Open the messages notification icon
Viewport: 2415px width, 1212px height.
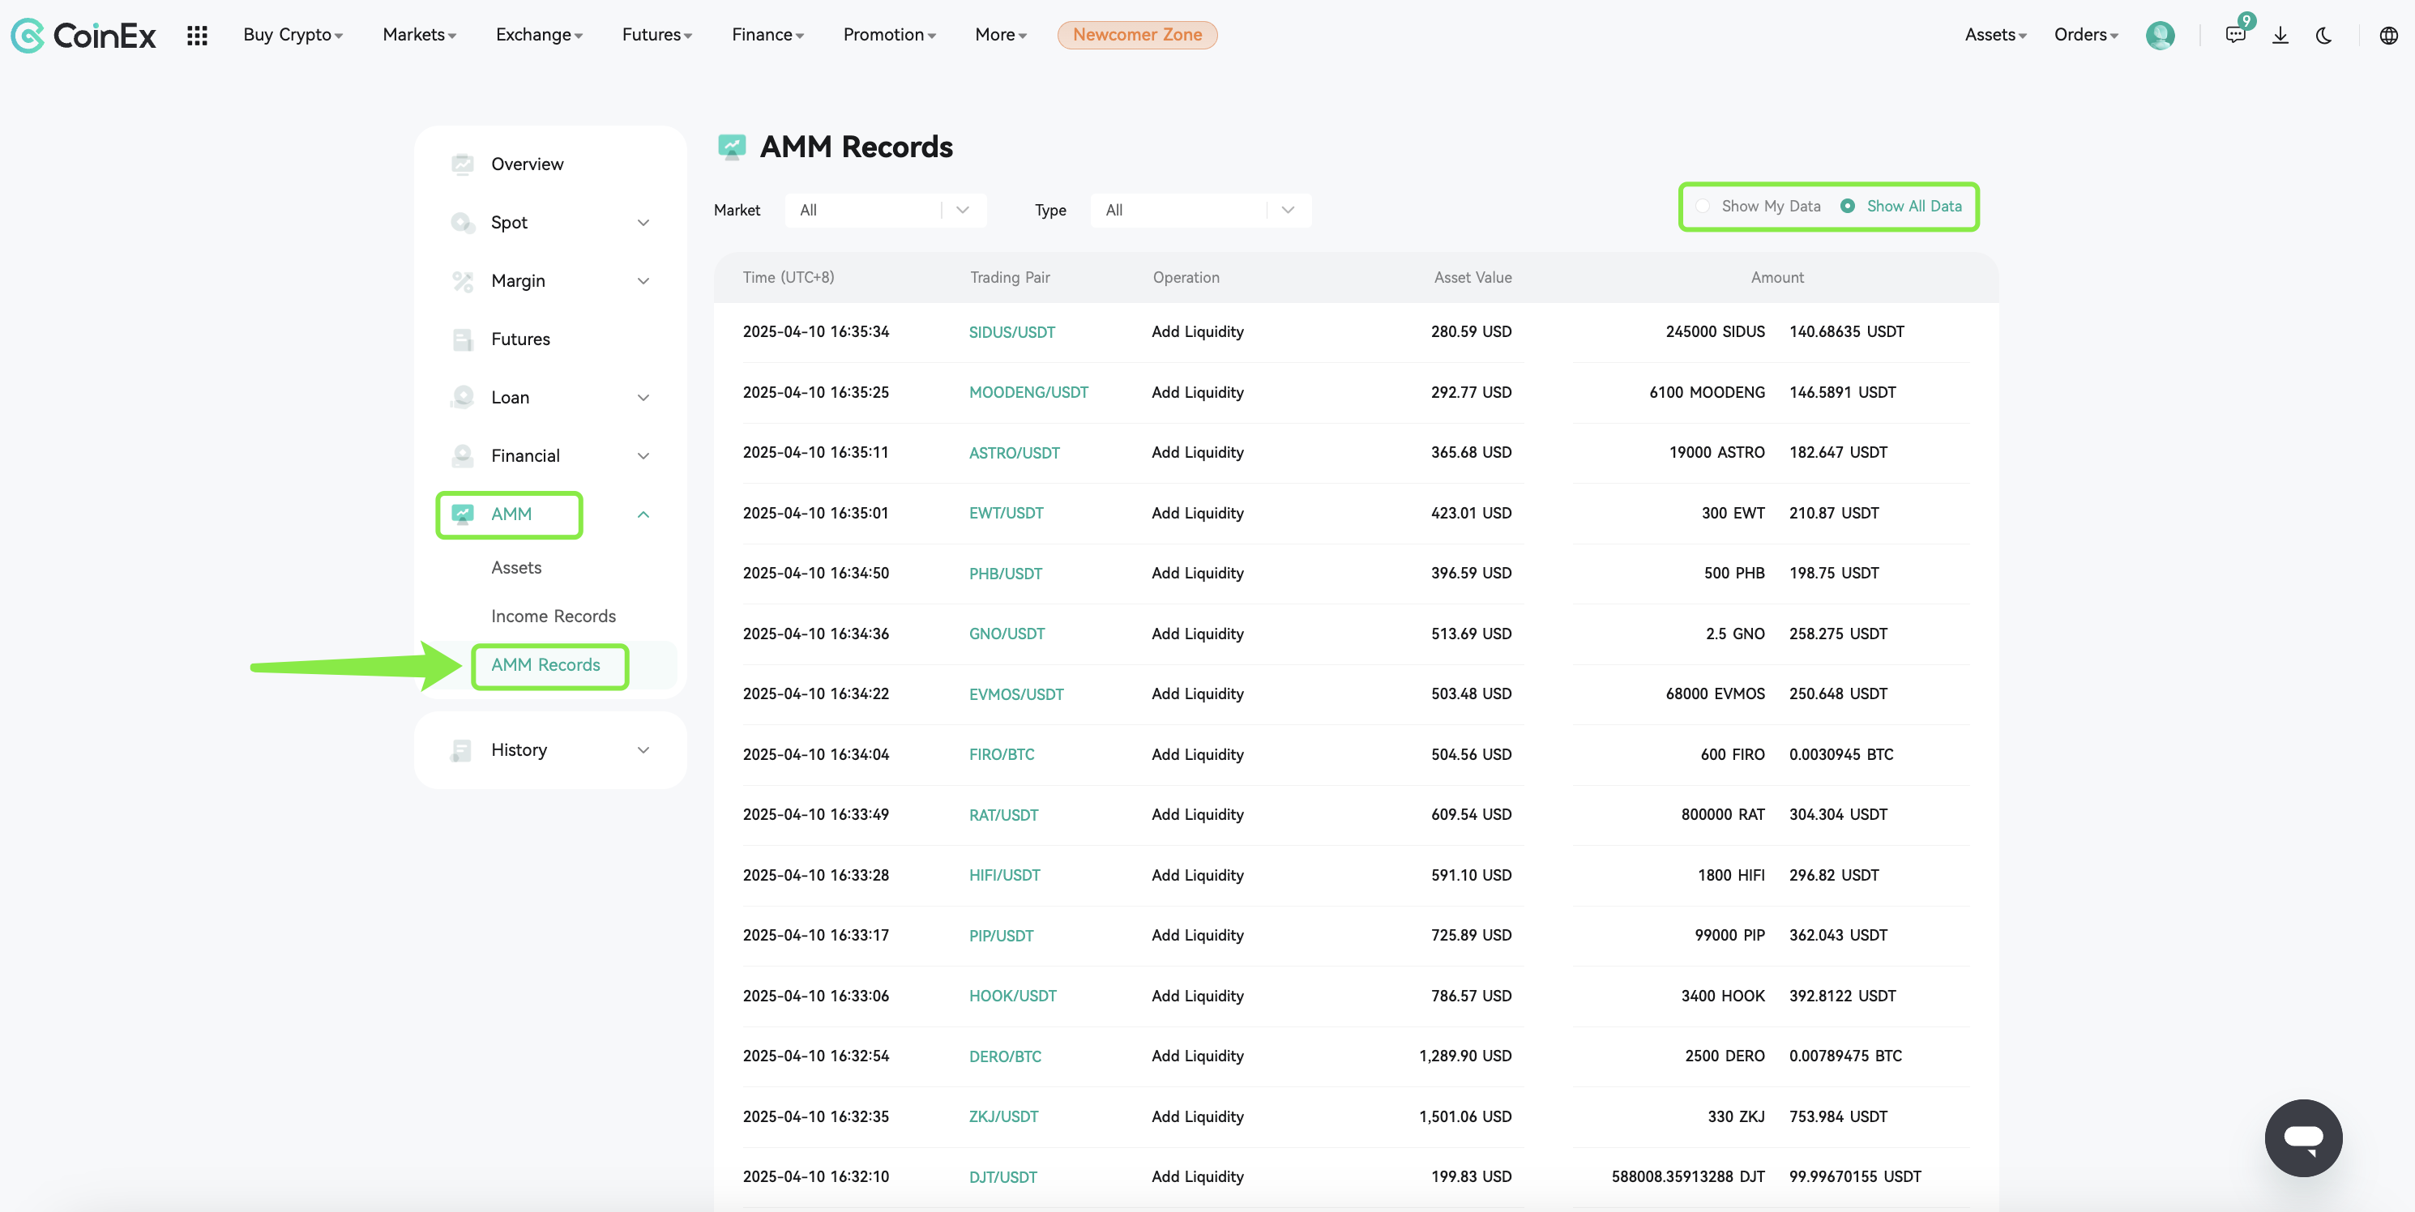2236,35
